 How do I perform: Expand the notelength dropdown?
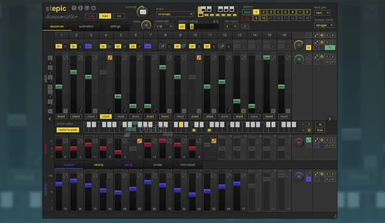(x=164, y=27)
